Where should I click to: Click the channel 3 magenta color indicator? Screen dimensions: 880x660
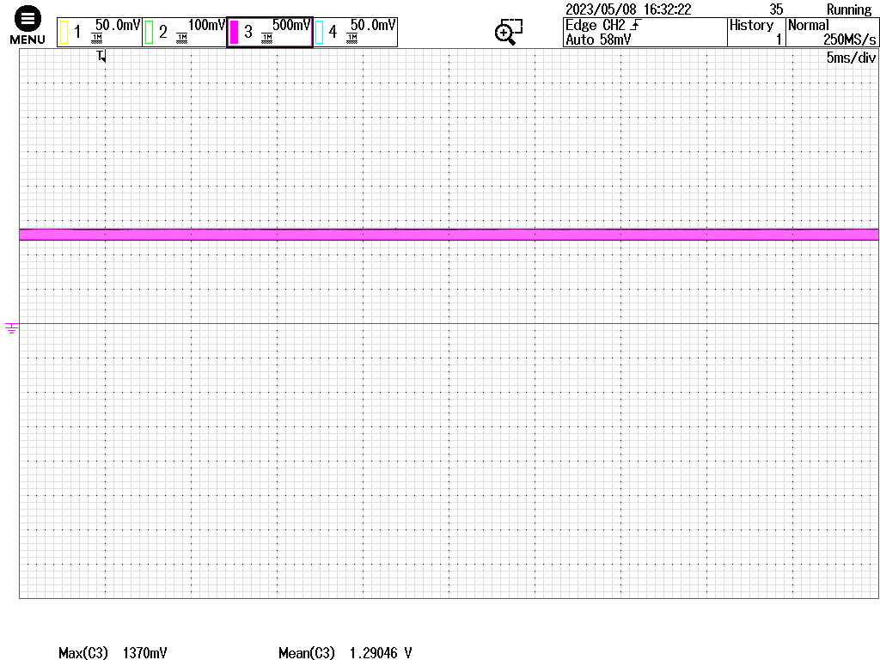tap(234, 33)
